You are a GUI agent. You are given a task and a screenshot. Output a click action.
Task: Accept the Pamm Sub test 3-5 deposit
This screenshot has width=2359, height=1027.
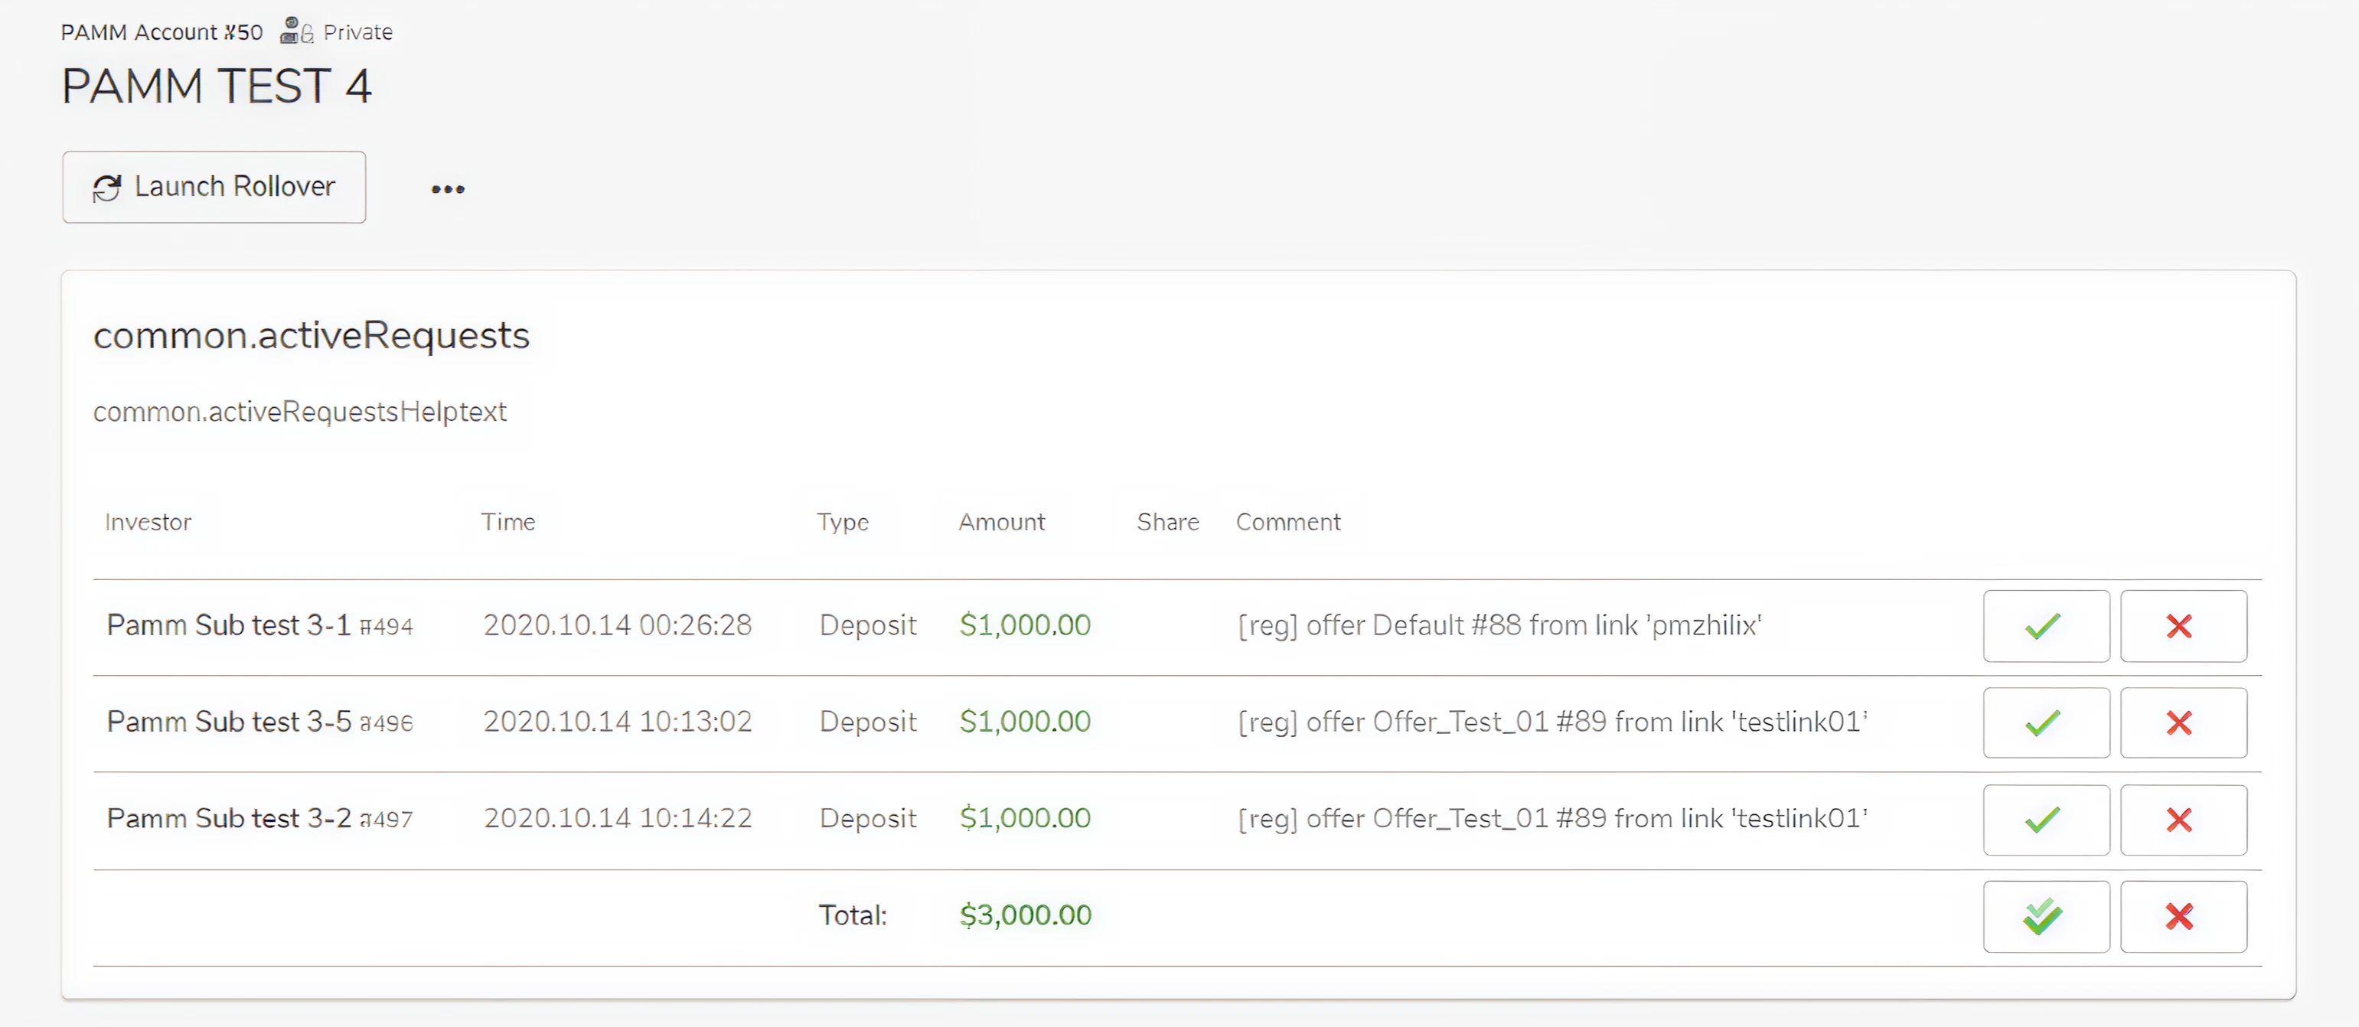point(2045,723)
